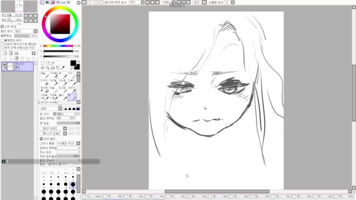356x200 pixels.
Task: Click the hue bar slider
Action: click(58, 46)
